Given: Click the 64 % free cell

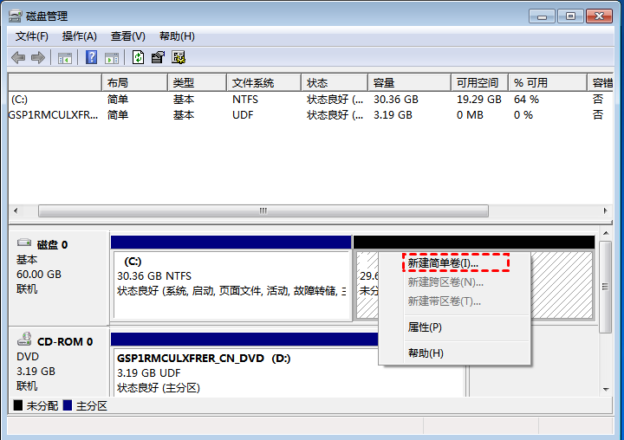Looking at the screenshot, I should click(526, 100).
